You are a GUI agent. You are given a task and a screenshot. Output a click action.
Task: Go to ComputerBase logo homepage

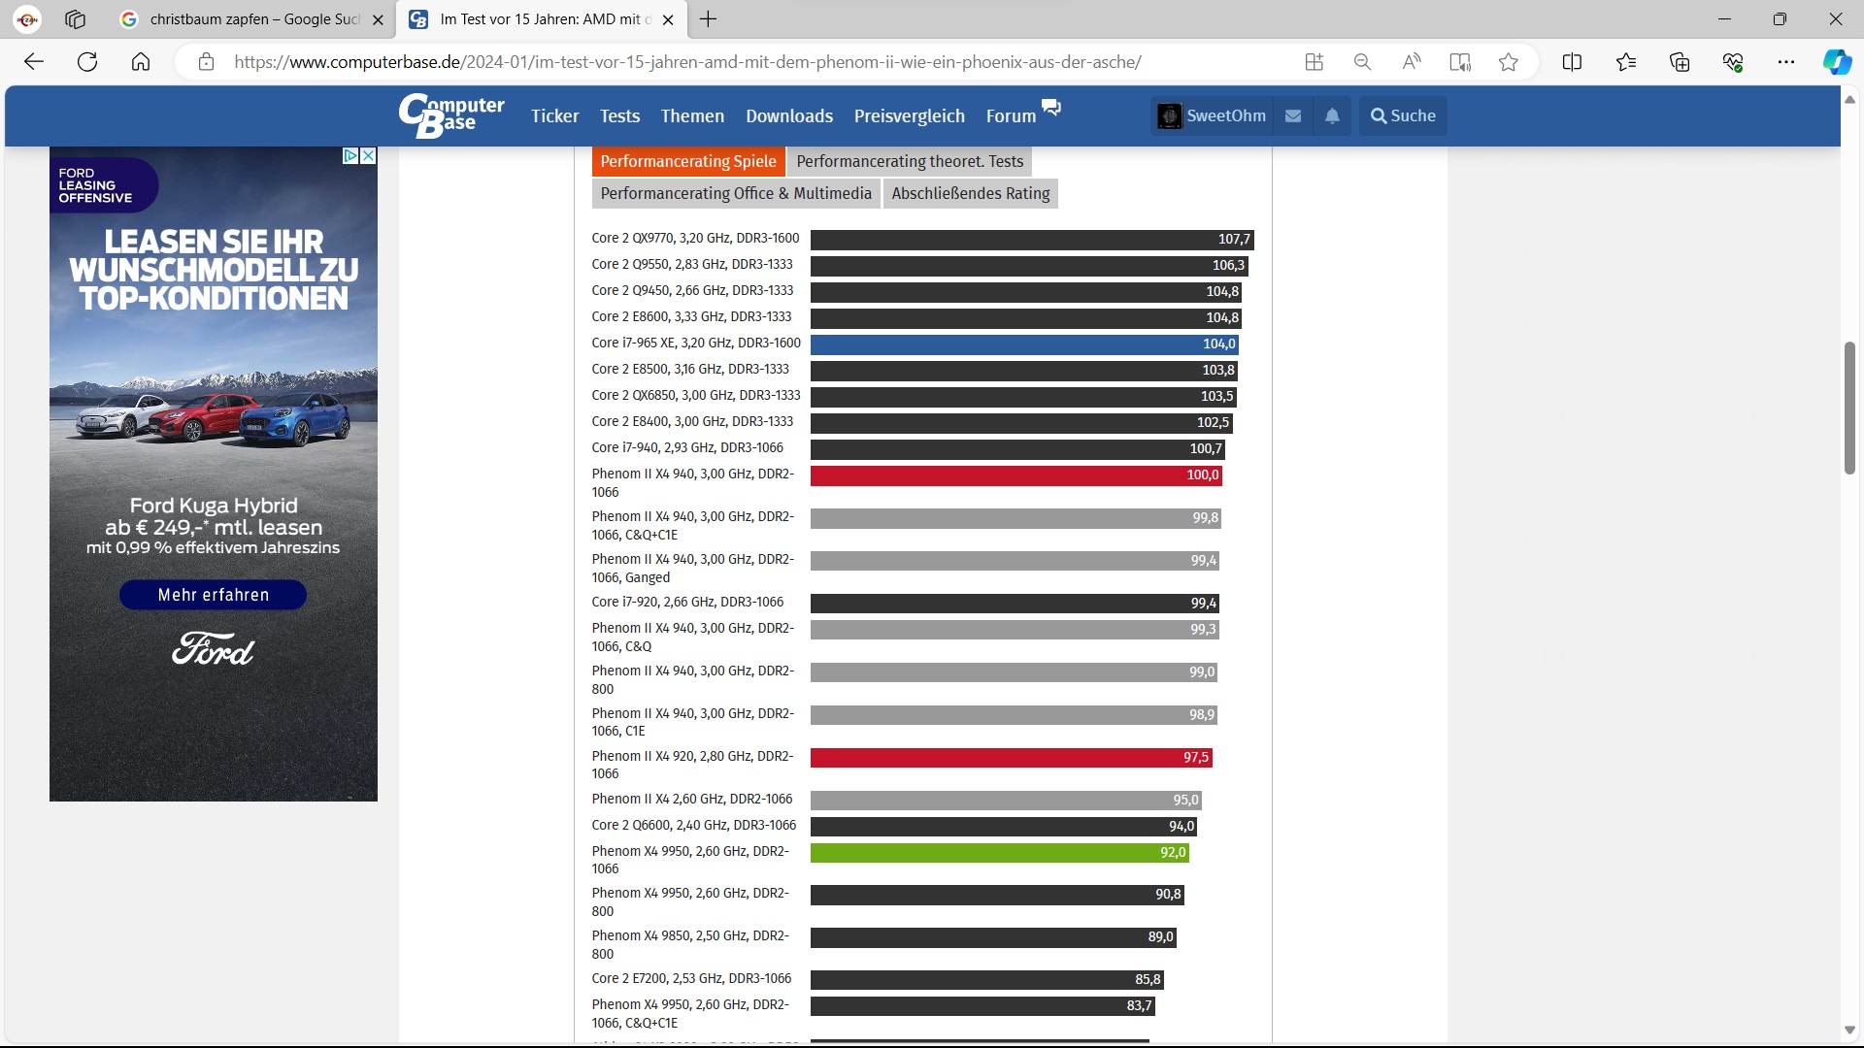pyautogui.click(x=451, y=115)
